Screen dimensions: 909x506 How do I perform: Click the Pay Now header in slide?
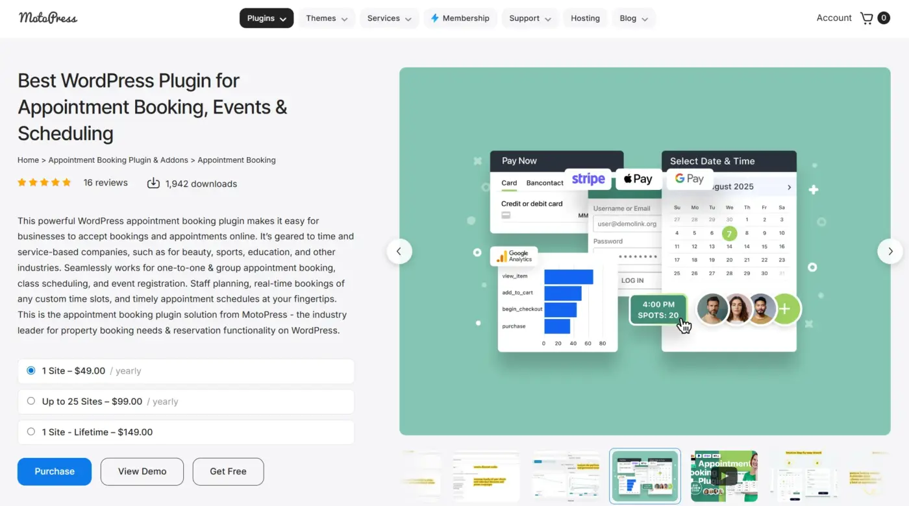click(x=556, y=161)
